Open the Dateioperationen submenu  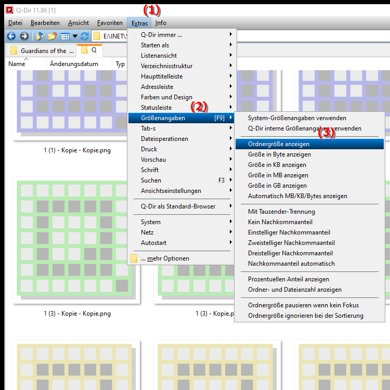(x=181, y=139)
